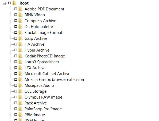Select Kodak PhotoCD Image in the tree
Viewport: 159px width, 121px height.
point(45,56)
